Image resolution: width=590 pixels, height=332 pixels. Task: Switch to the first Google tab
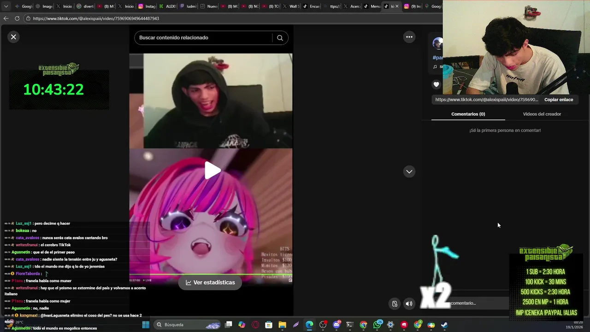pos(23,6)
